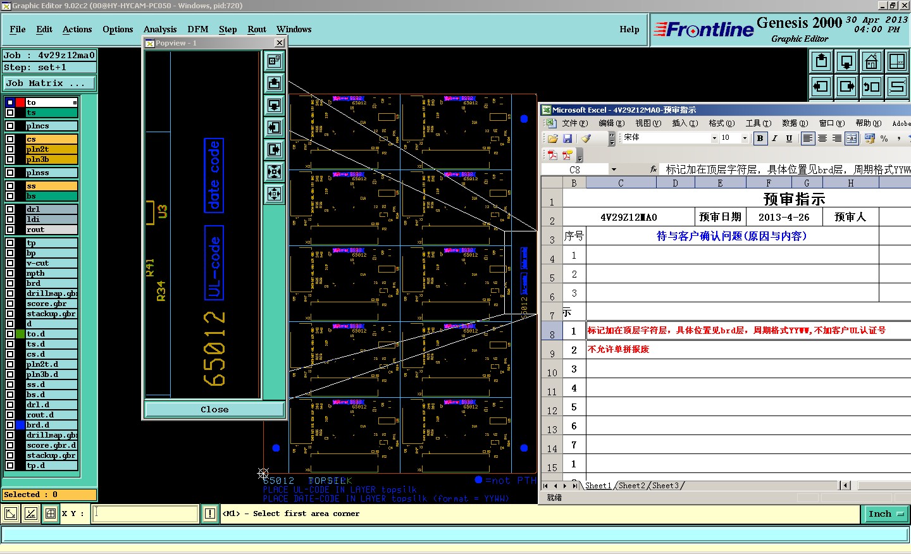
Task: Click the Popview pan left icon
Action: (x=275, y=127)
